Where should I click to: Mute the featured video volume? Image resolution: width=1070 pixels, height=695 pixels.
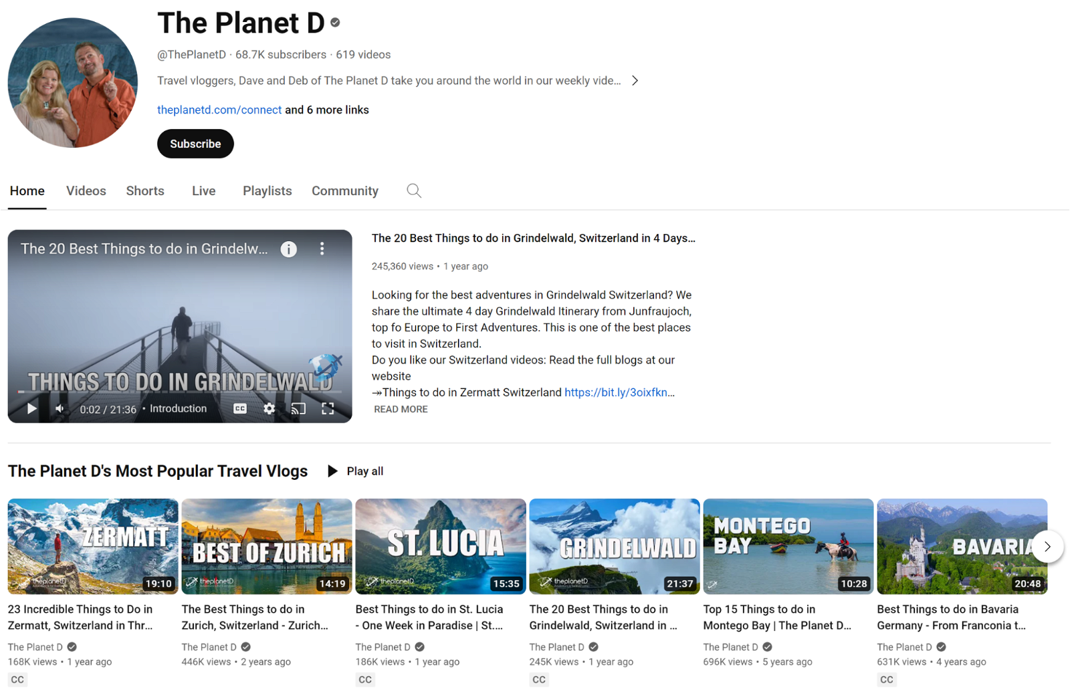pos(60,409)
